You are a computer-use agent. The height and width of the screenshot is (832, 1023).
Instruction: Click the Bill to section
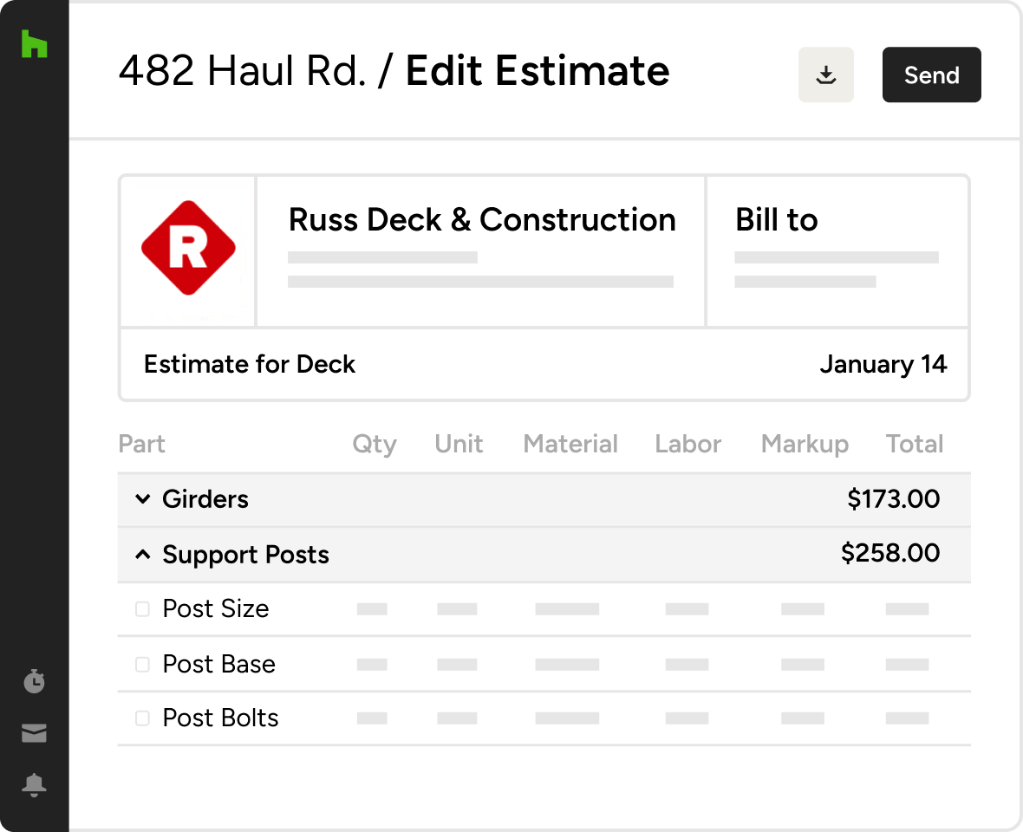click(776, 220)
